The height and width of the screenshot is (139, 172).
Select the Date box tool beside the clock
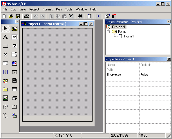15,72
